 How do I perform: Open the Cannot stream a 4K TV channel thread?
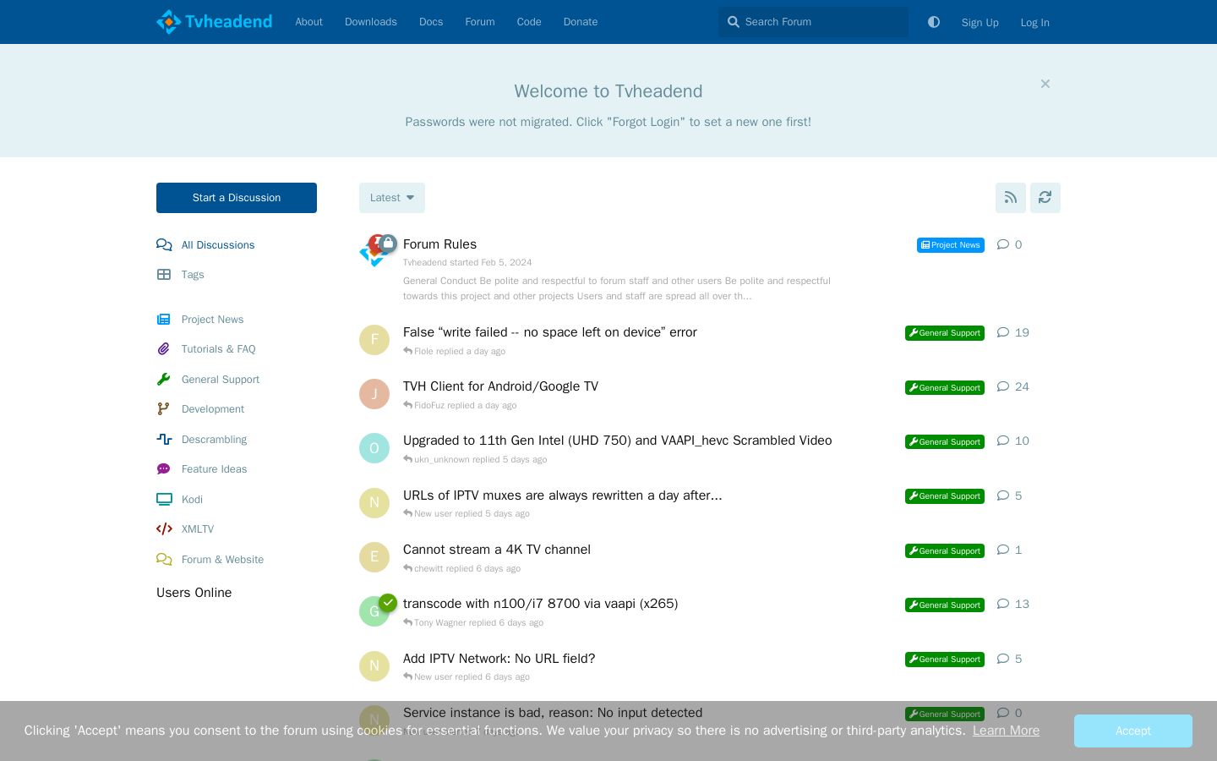[x=497, y=550]
